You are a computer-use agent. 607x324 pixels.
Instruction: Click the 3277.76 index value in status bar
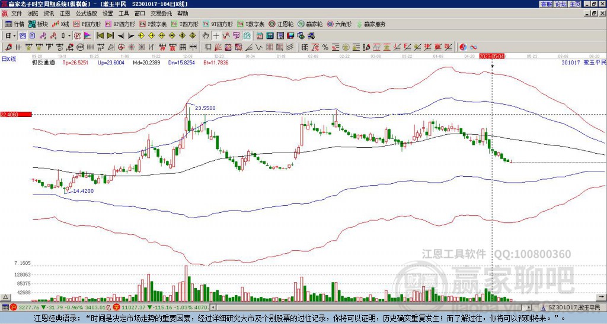click(29, 307)
